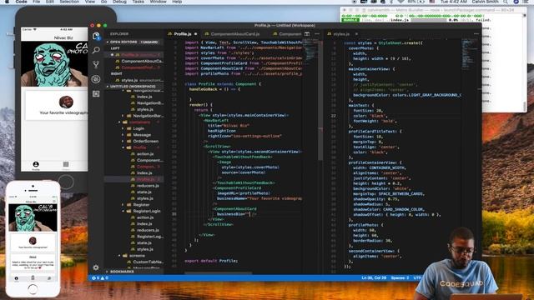Screen dimensions: 534x300
Task: Open RegisterLogin's reducers.js file
Action: pos(148,230)
